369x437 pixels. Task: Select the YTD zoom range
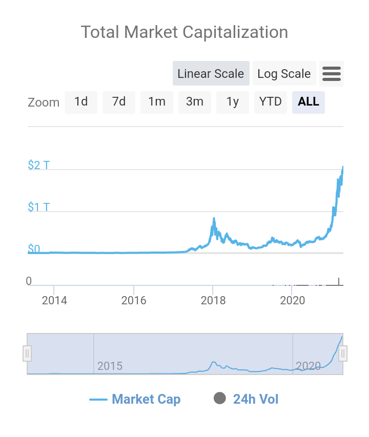[271, 102]
